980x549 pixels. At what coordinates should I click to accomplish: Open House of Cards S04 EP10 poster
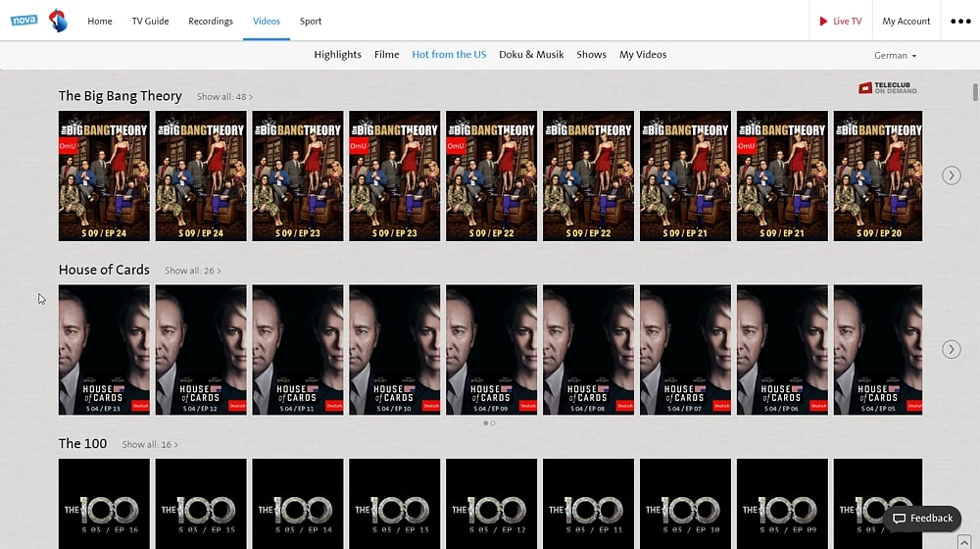coord(394,350)
